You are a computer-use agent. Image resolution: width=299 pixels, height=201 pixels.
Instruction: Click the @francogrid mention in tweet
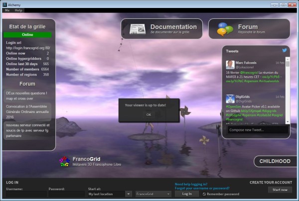pyautogui.click(x=249, y=73)
